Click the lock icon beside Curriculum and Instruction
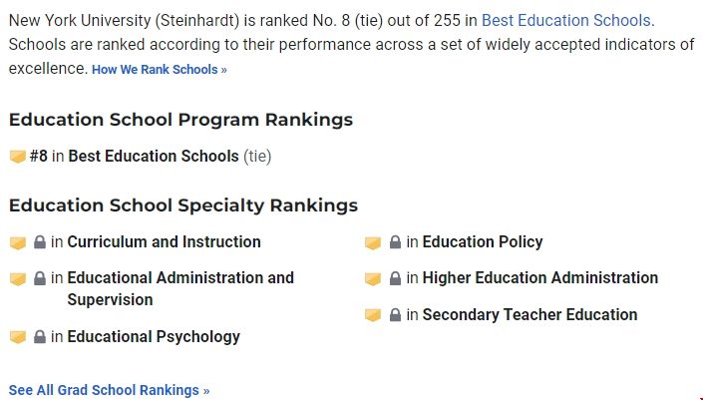Screen dimensions: 703x400 coord(40,242)
